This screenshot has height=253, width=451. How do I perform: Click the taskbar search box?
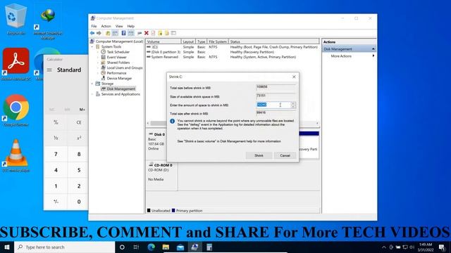click(64, 247)
